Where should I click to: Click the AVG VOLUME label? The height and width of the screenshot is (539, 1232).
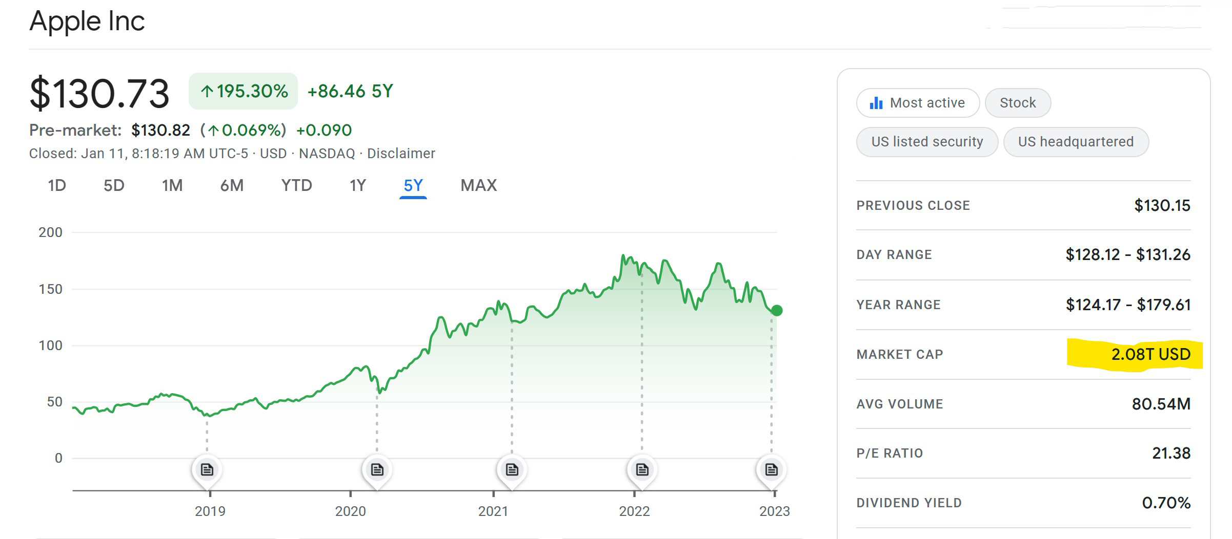[900, 404]
